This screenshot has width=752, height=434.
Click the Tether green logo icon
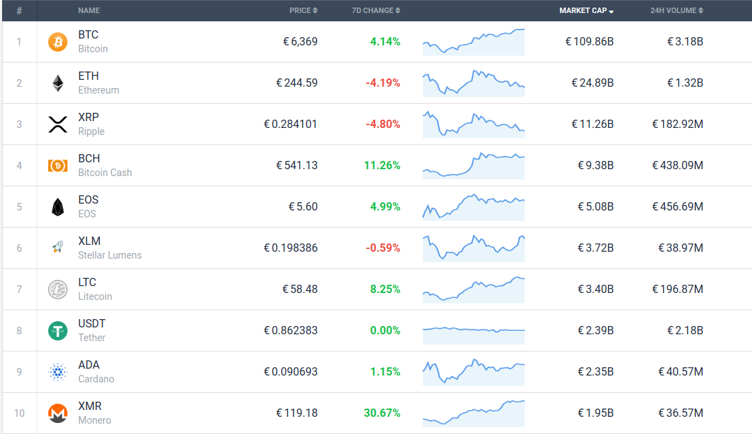[58, 331]
